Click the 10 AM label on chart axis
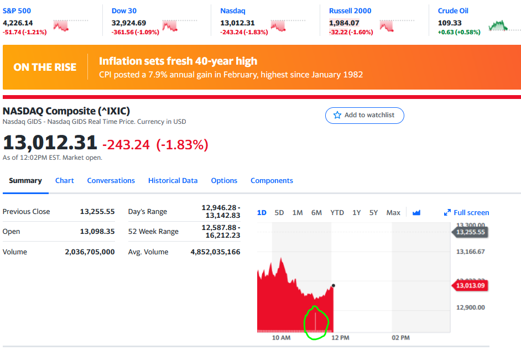 [x=281, y=338]
